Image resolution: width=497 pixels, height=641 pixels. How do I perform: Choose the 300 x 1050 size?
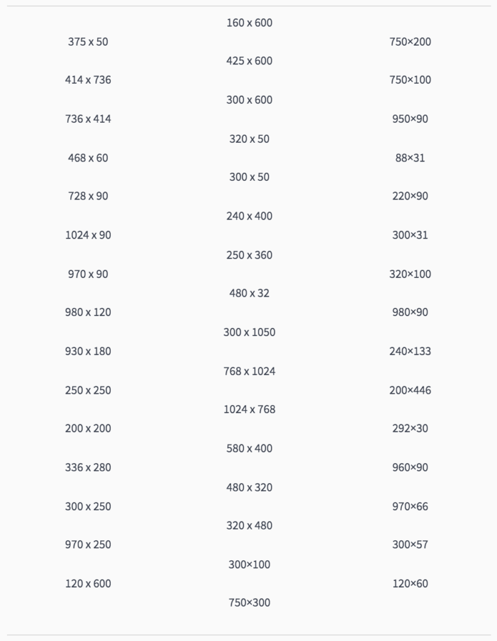249,332
